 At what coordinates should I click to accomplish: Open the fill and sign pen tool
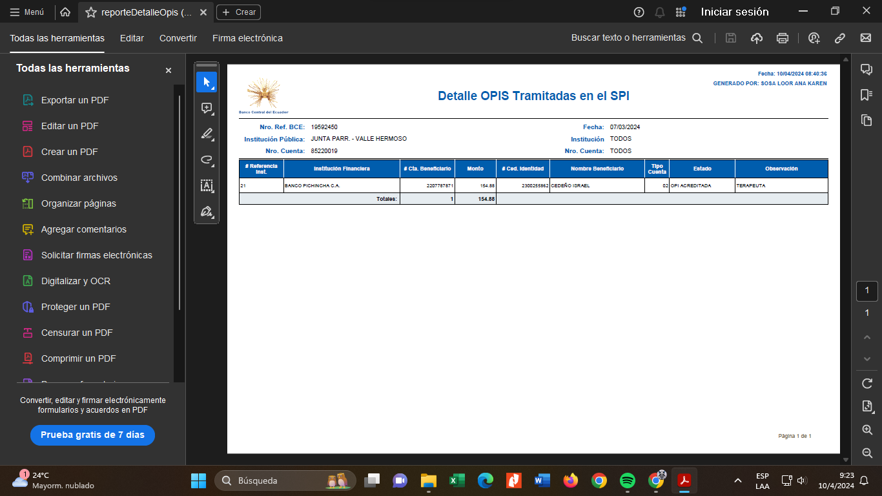207,212
